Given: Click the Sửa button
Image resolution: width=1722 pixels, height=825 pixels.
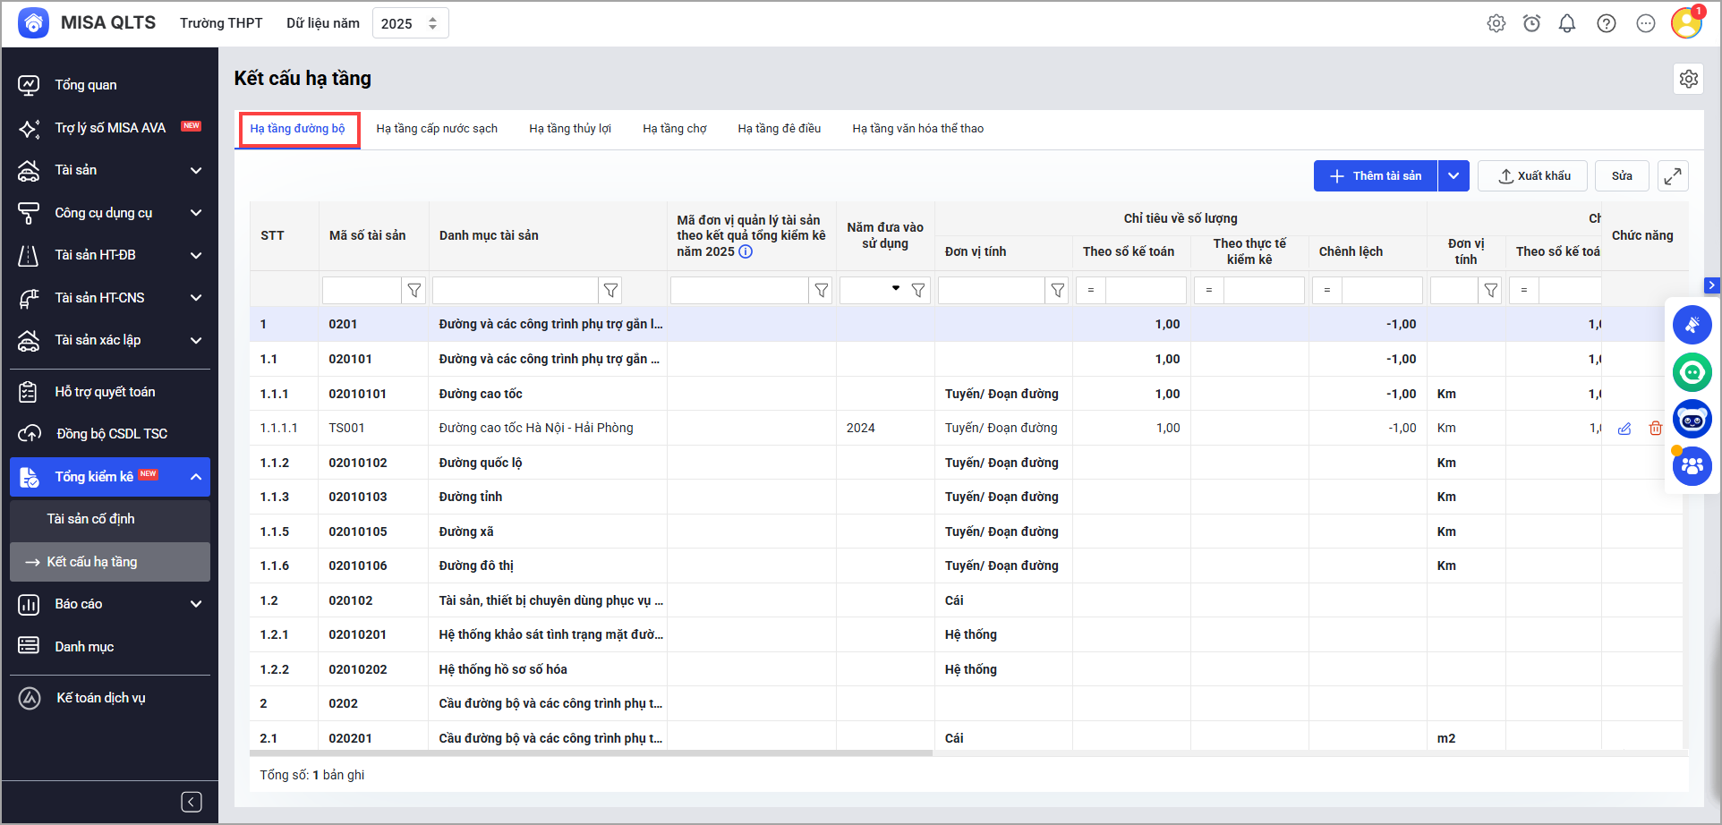Looking at the screenshot, I should 1621,176.
